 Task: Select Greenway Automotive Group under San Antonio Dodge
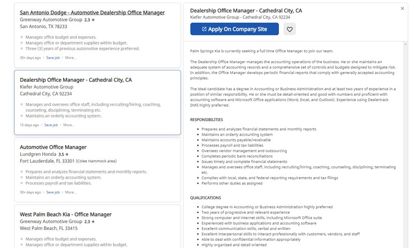coord(51,20)
